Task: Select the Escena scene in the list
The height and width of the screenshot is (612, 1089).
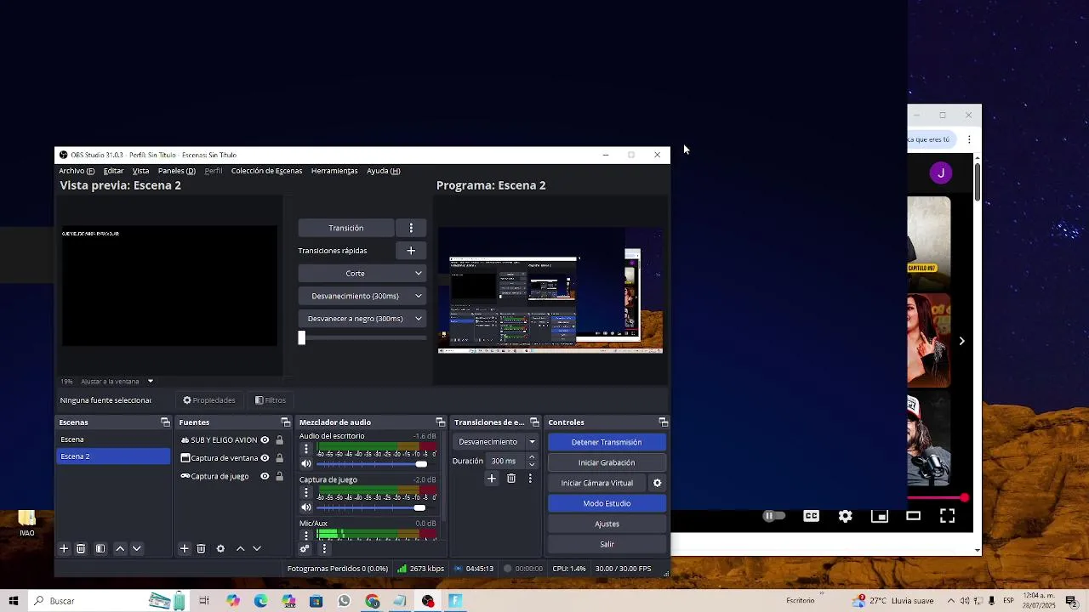Action: click(x=113, y=439)
